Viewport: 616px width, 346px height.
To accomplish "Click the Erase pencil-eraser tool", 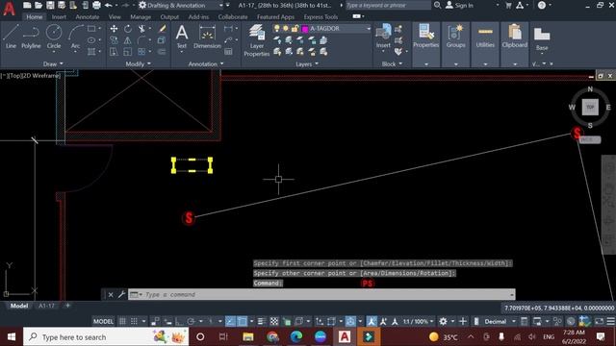I will (x=162, y=29).
